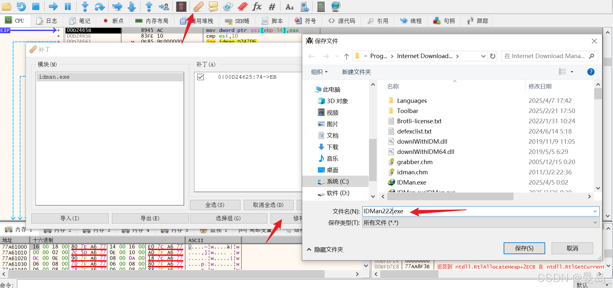The image size is (613, 288).
Task: Click the intermodular calls icon
Action: click(x=305, y=6)
